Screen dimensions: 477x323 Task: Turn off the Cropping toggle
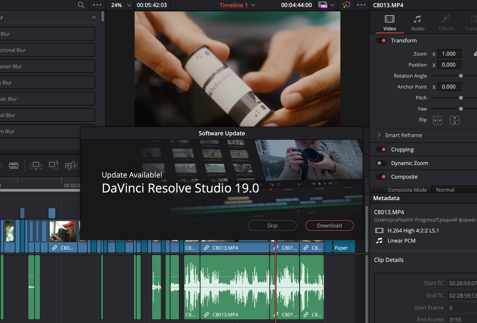382,150
